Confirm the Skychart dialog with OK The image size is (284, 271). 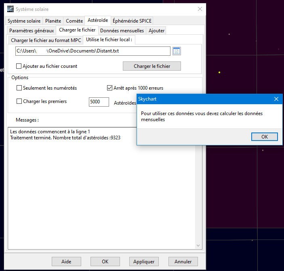(x=265, y=137)
